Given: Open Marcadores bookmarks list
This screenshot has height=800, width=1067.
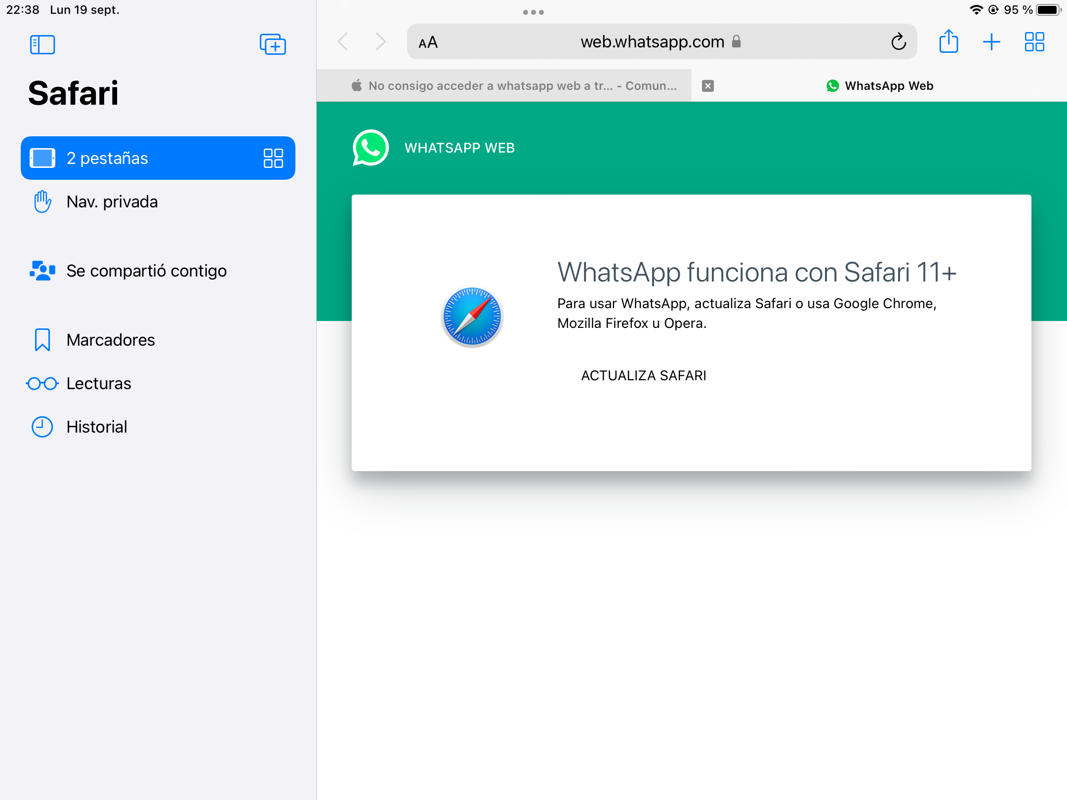Looking at the screenshot, I should coord(111,340).
